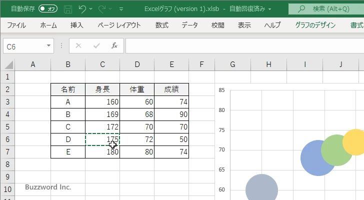Select column D header
Image resolution: width=364 pixels, height=200 pixels.
(137, 64)
